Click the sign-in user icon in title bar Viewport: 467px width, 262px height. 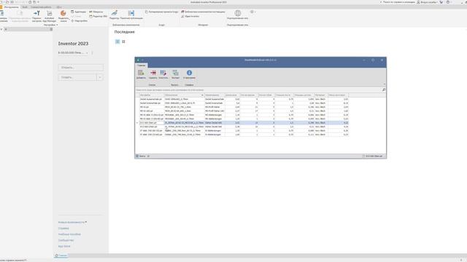pos(418,2)
